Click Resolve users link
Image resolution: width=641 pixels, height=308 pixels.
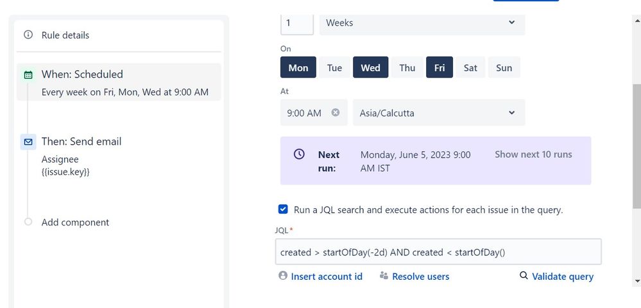(x=421, y=276)
